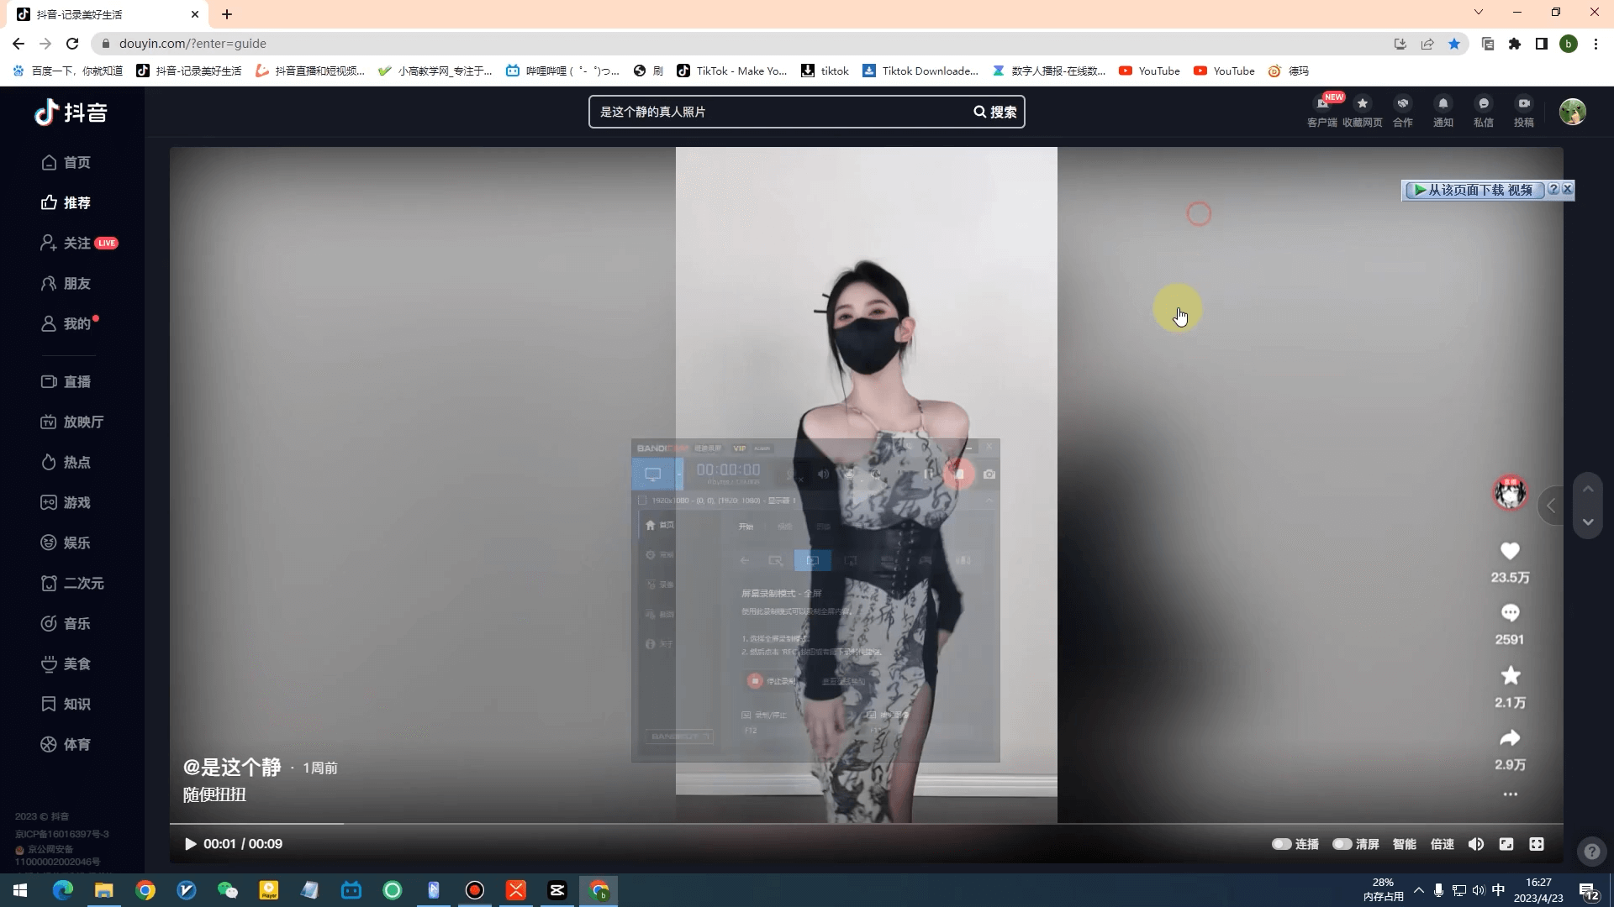
Task: Open 直播 live streams section
Action: tap(66, 381)
